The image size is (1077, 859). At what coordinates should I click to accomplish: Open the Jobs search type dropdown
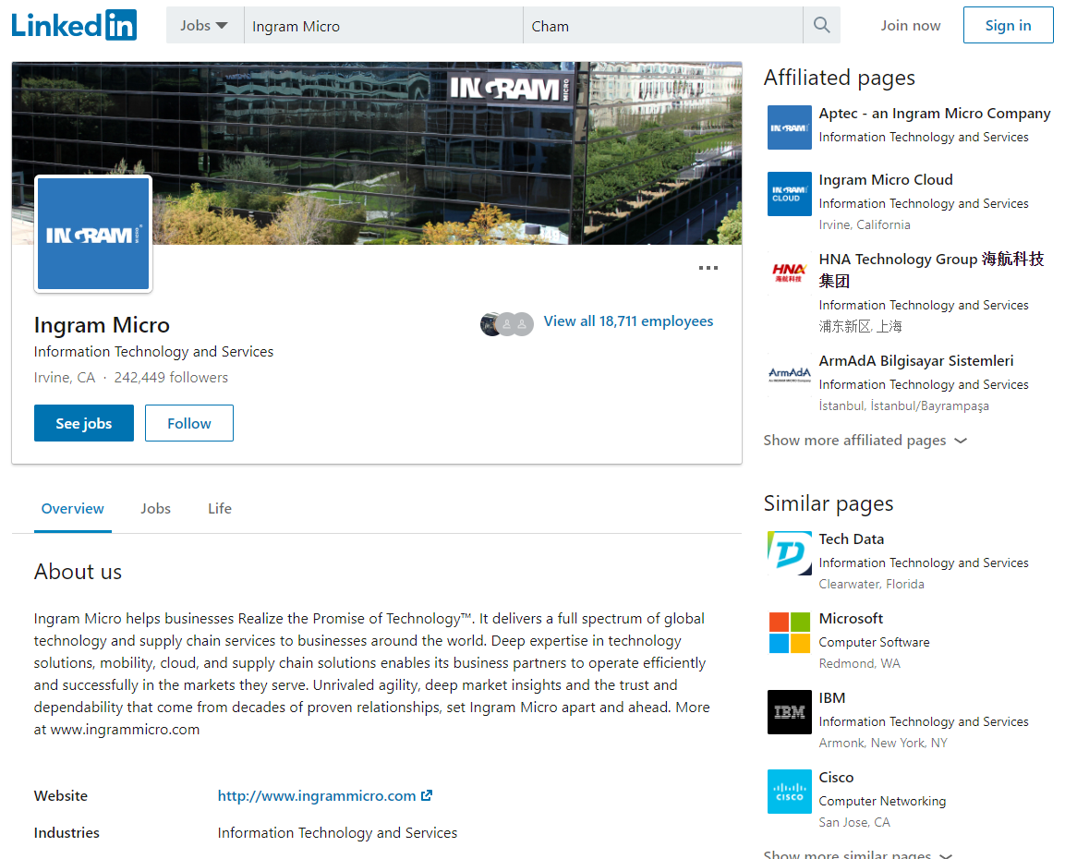click(x=204, y=26)
